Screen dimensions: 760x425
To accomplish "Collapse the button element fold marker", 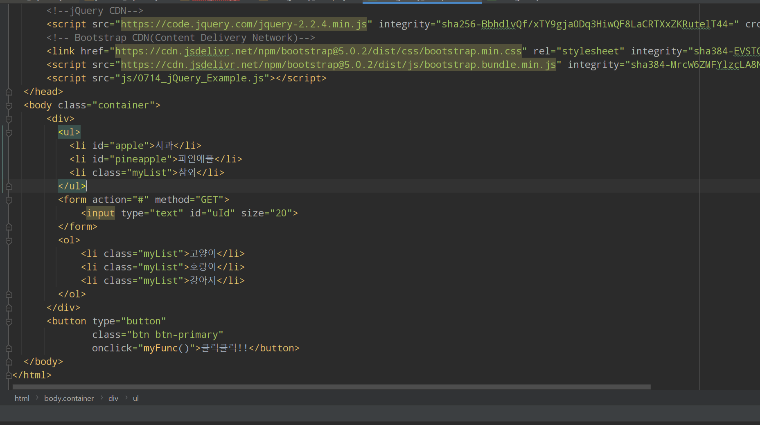I will pos(9,322).
